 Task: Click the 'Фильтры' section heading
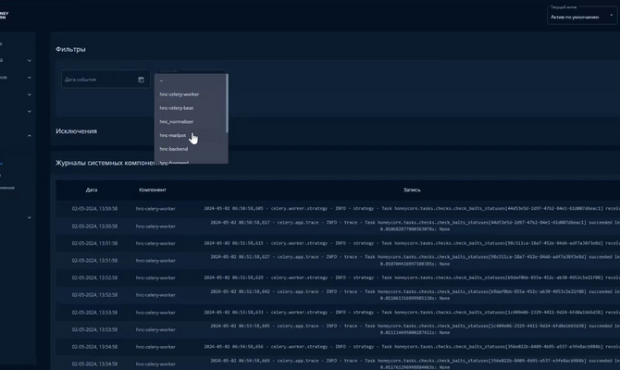tap(70, 49)
